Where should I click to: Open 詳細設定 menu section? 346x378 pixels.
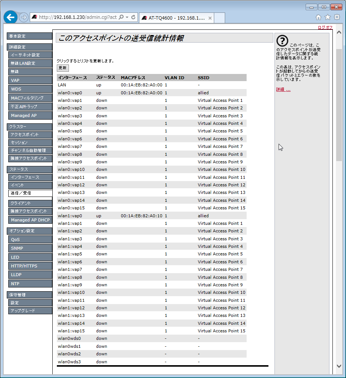point(29,47)
